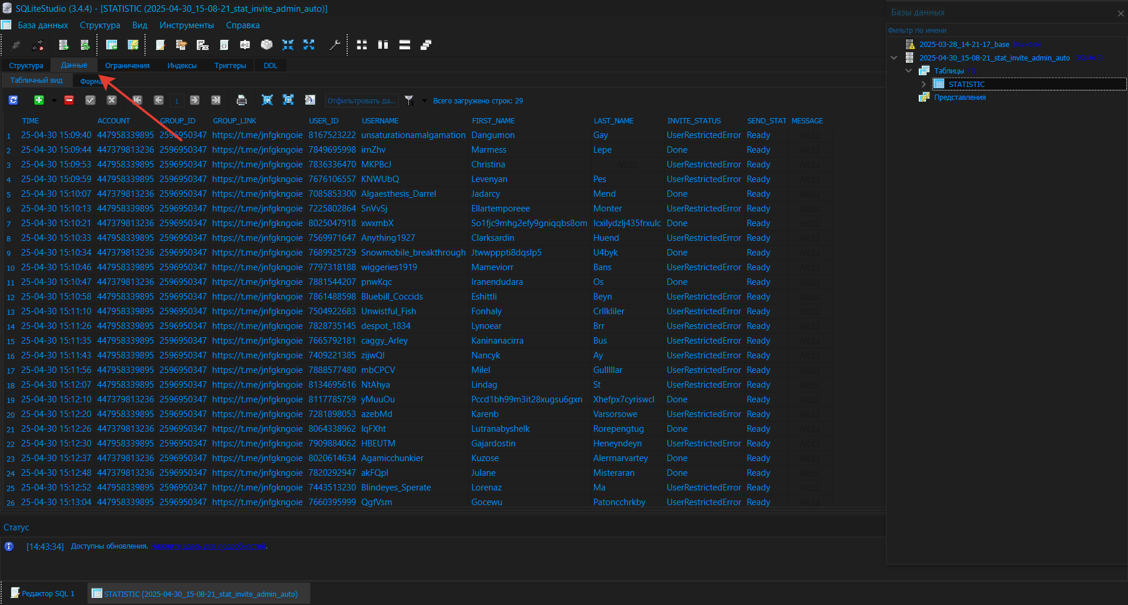This screenshot has height=605, width=1128.
Task: Print the table data via printer icon
Action: click(241, 100)
